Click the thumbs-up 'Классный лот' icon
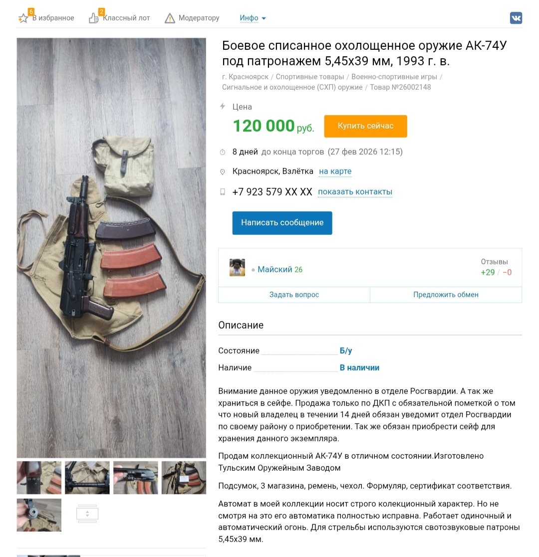 (x=93, y=18)
